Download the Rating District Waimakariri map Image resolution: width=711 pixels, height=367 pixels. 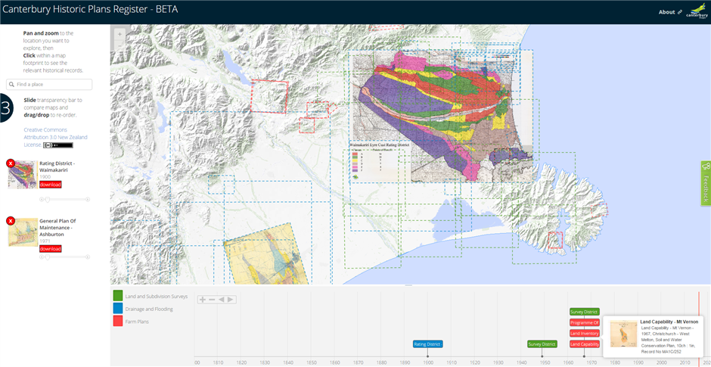pyautogui.click(x=50, y=185)
